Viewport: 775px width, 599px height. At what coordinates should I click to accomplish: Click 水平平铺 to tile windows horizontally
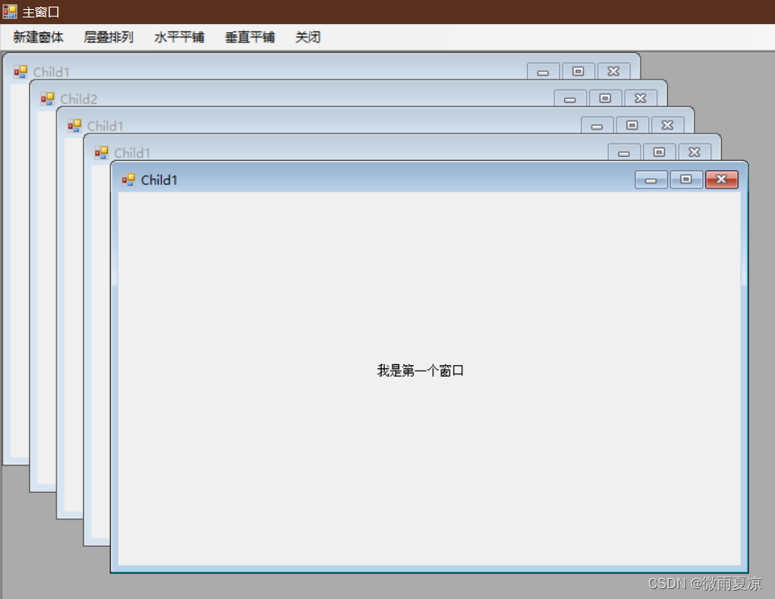coord(179,37)
